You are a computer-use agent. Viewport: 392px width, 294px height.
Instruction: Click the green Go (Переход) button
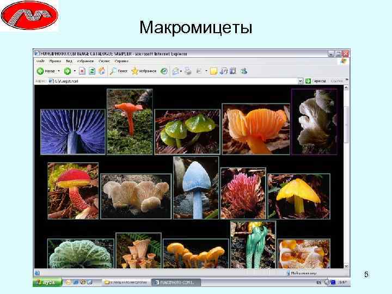tap(316, 81)
